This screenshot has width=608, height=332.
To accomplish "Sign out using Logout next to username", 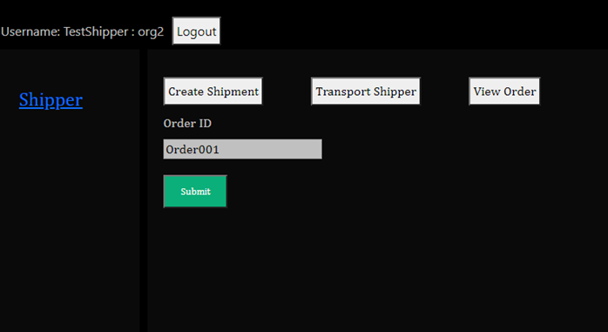I will tap(196, 30).
